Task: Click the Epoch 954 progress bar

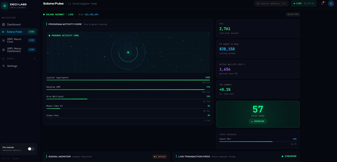Action: tap(258, 142)
